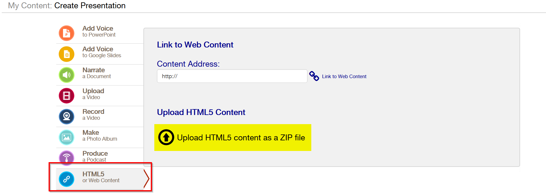The image size is (546, 194).
Task: Click the red film Upload Video icon
Action: pos(67,96)
